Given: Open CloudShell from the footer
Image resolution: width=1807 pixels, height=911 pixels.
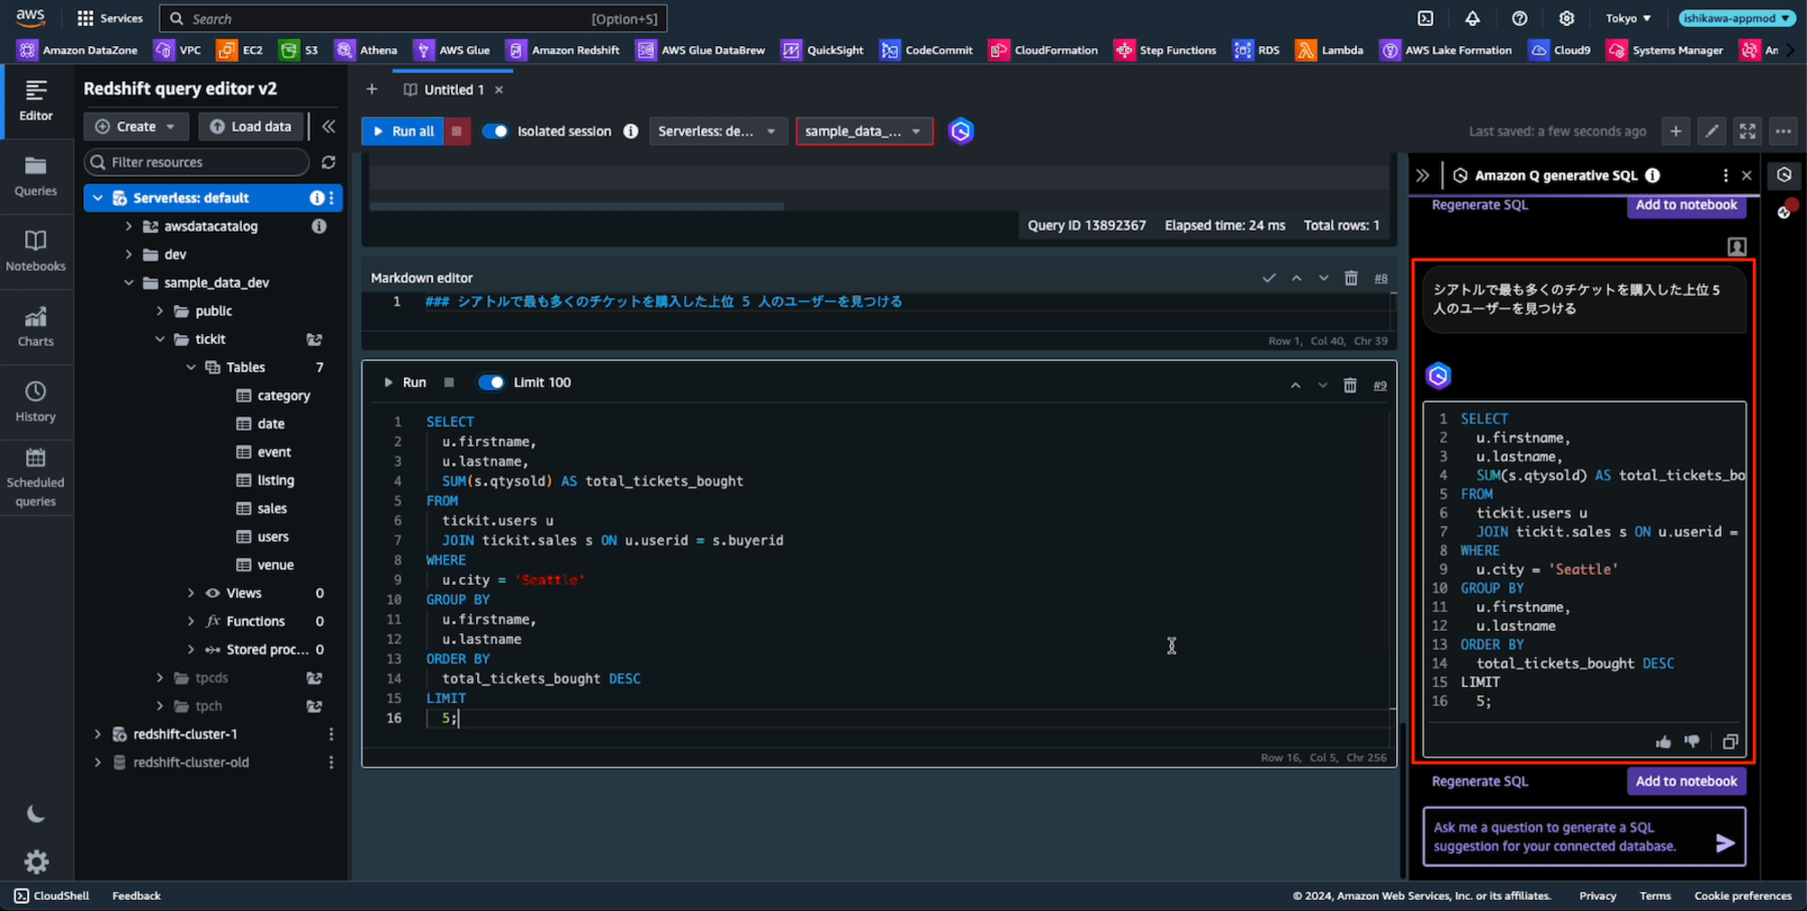Looking at the screenshot, I should coord(51,896).
